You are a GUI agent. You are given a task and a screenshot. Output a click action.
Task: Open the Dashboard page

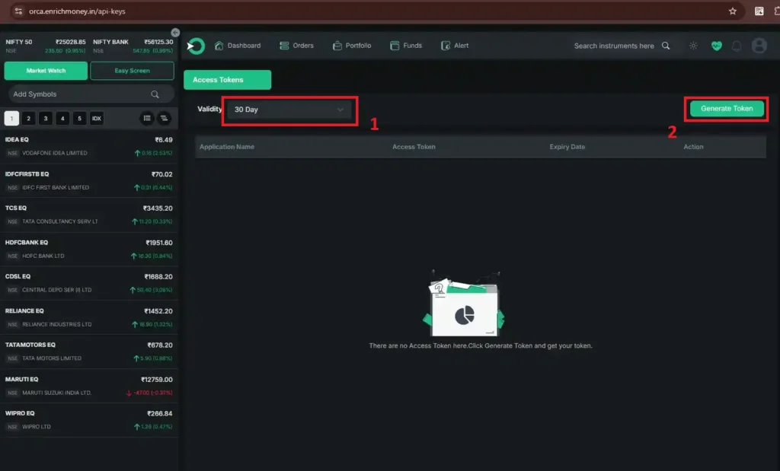click(x=238, y=46)
